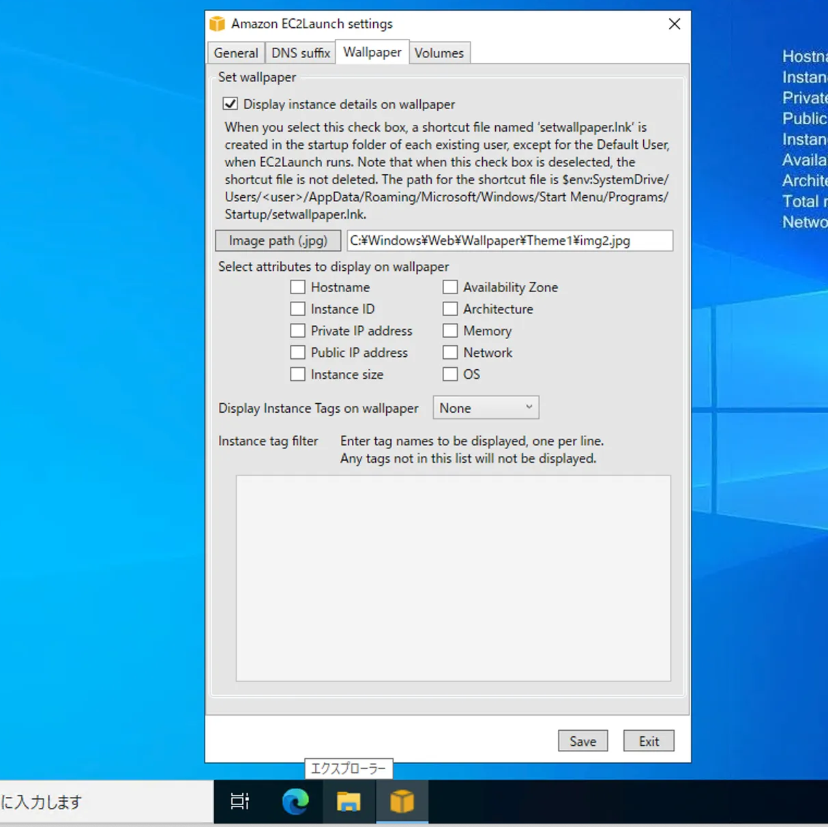
Task: Check Private IP address option
Action: click(x=298, y=331)
